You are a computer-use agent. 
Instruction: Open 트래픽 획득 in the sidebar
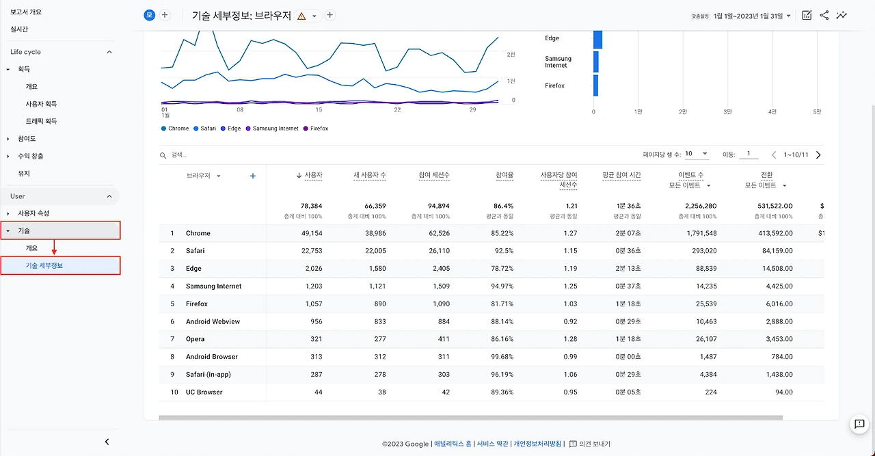[41, 121]
